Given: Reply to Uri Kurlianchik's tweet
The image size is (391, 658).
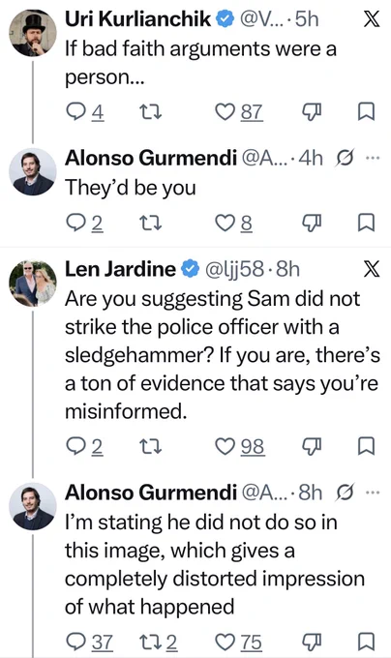Looking at the screenshot, I should click(x=85, y=112).
